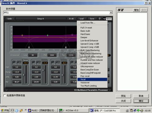Open the software preset dropdown showing NULL

click(x=111, y=12)
